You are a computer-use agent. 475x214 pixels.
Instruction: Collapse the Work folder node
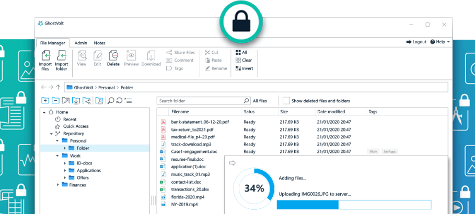tap(57, 156)
